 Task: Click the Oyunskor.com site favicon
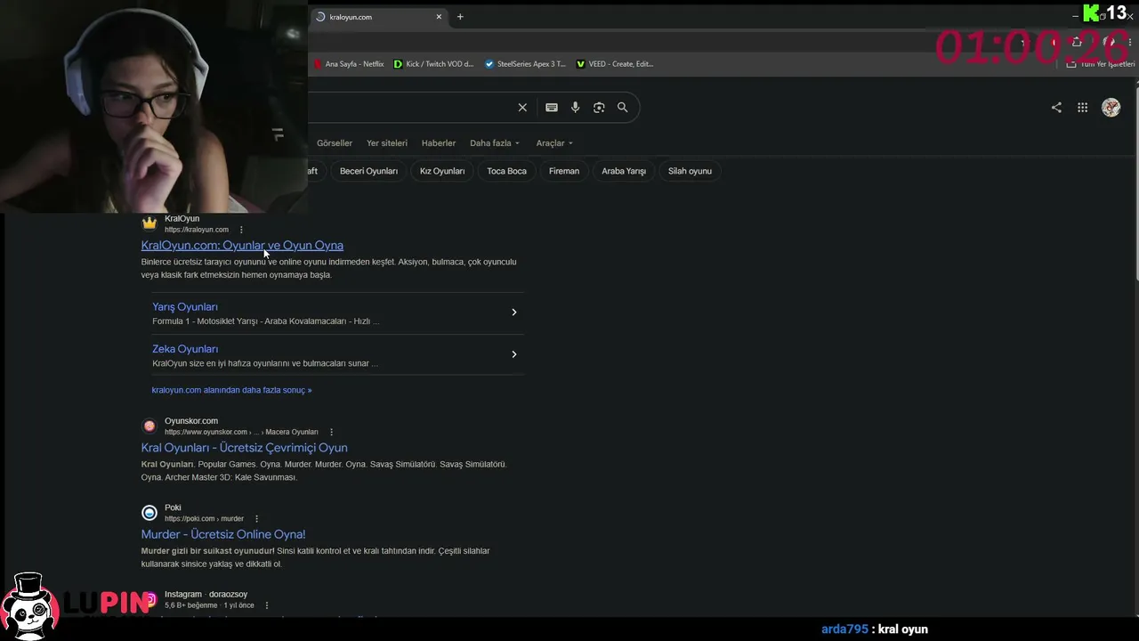click(149, 426)
